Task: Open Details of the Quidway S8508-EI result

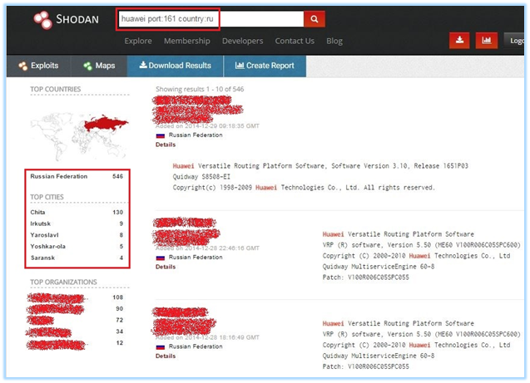Action: click(166, 145)
